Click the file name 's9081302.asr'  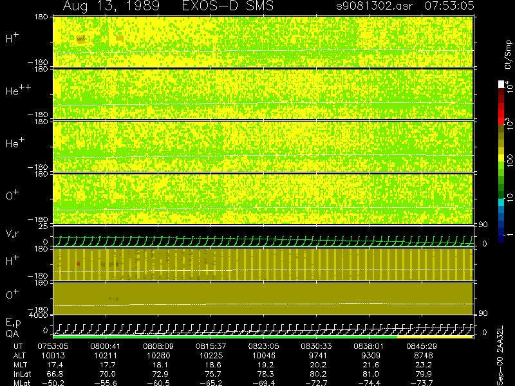375,6
